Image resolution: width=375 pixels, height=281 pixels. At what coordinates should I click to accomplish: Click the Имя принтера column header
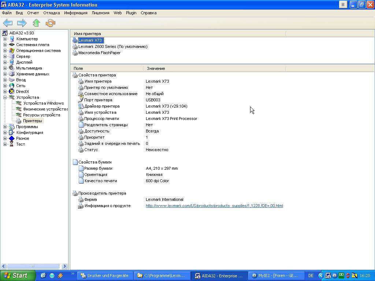(x=178, y=34)
